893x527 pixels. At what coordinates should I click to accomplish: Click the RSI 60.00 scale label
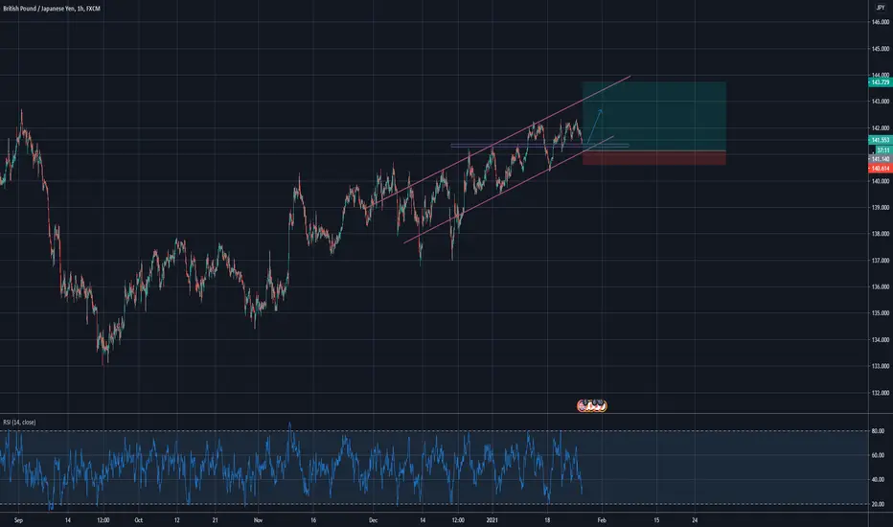(878, 456)
